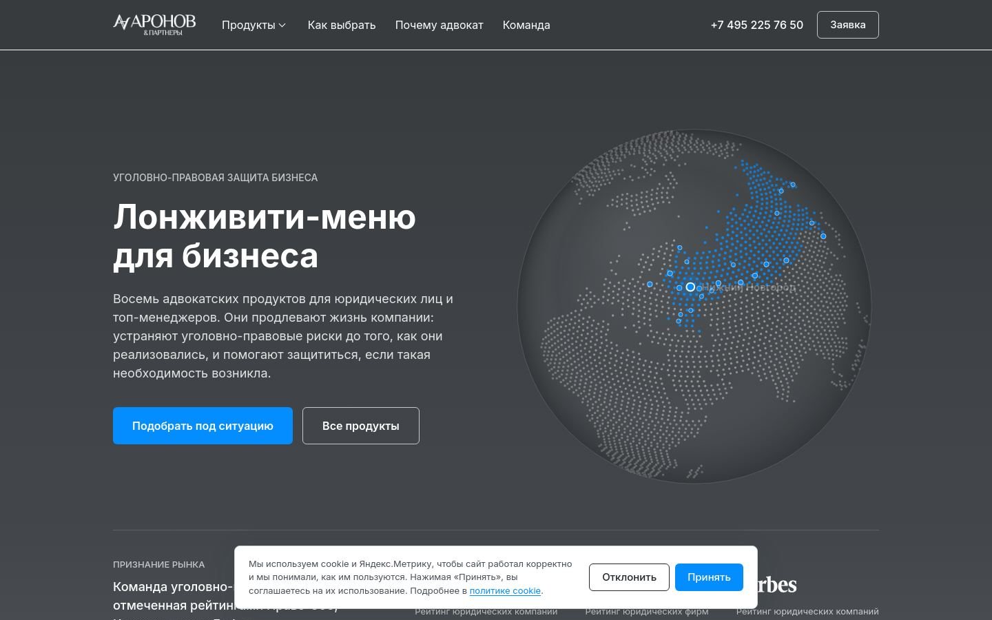Select the white-ringed city marker on globe

[x=690, y=287]
